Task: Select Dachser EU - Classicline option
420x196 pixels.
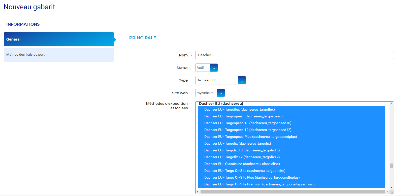Action: click(292, 164)
